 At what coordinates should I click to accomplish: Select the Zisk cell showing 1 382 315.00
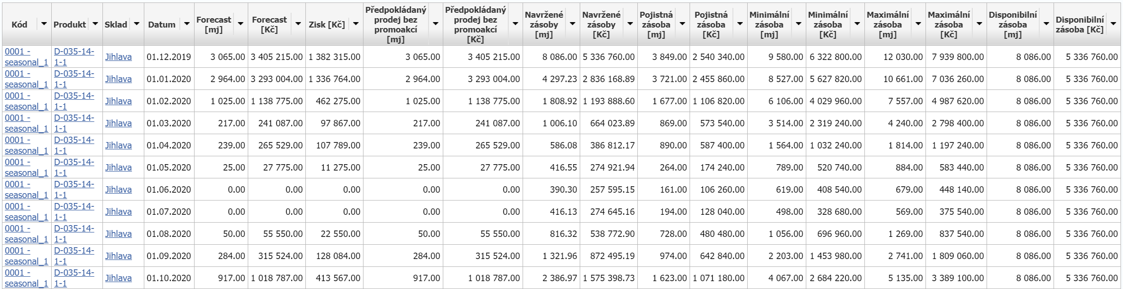point(334,57)
